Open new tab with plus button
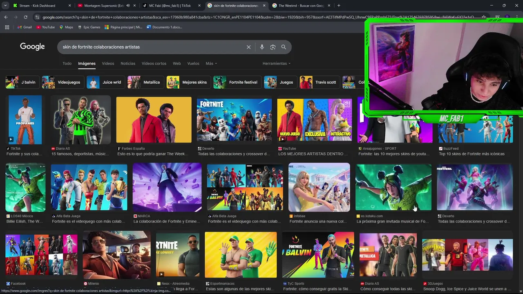This screenshot has height=294, width=523. [339, 6]
